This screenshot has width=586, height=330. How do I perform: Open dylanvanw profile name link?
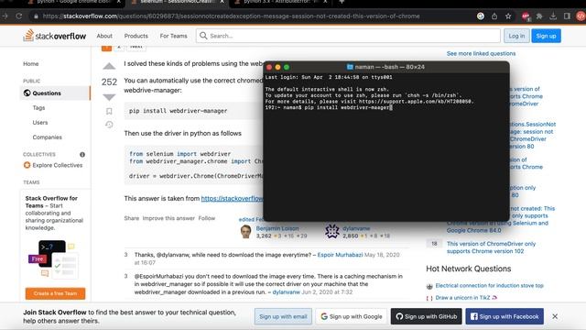[356, 228]
